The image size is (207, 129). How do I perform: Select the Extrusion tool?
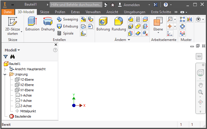tap(32, 24)
